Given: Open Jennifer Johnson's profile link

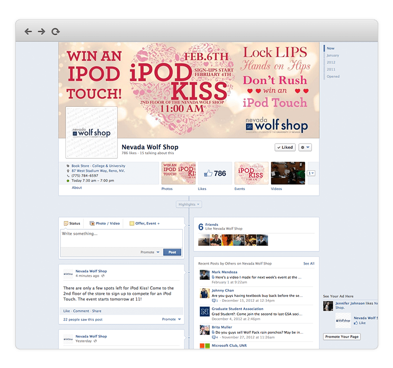Looking at the screenshot, I should click(350, 303).
